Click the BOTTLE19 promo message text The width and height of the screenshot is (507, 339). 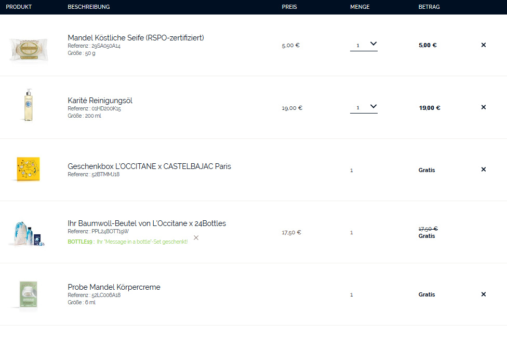[x=128, y=242]
